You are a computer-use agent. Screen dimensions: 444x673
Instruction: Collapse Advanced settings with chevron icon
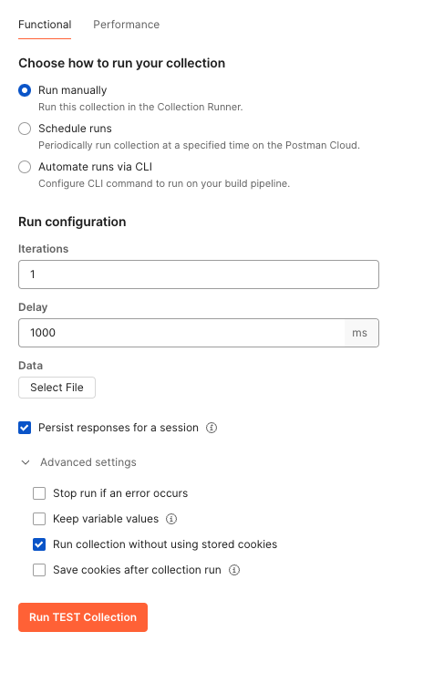pyautogui.click(x=26, y=462)
